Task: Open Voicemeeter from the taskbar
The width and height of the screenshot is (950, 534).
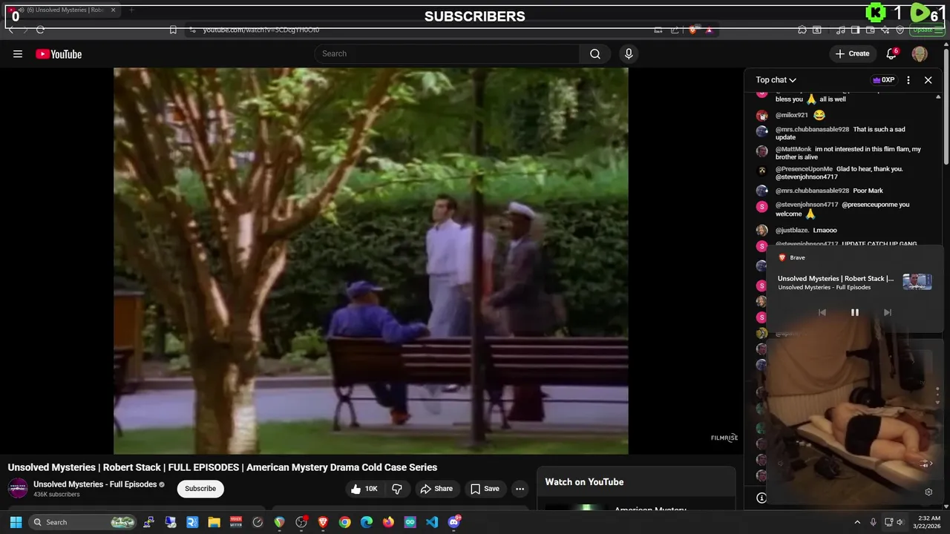Action: pyautogui.click(x=236, y=522)
